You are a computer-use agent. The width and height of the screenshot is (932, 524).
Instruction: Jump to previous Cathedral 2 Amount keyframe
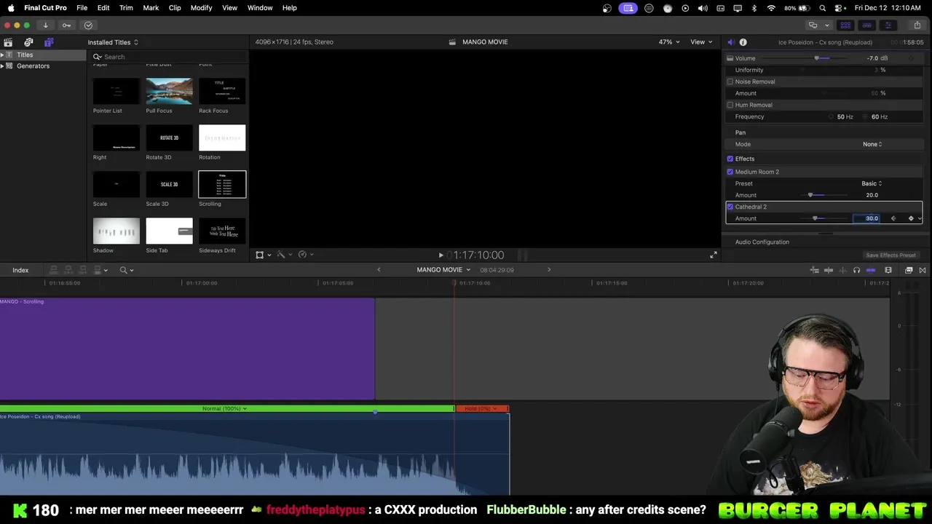893,218
